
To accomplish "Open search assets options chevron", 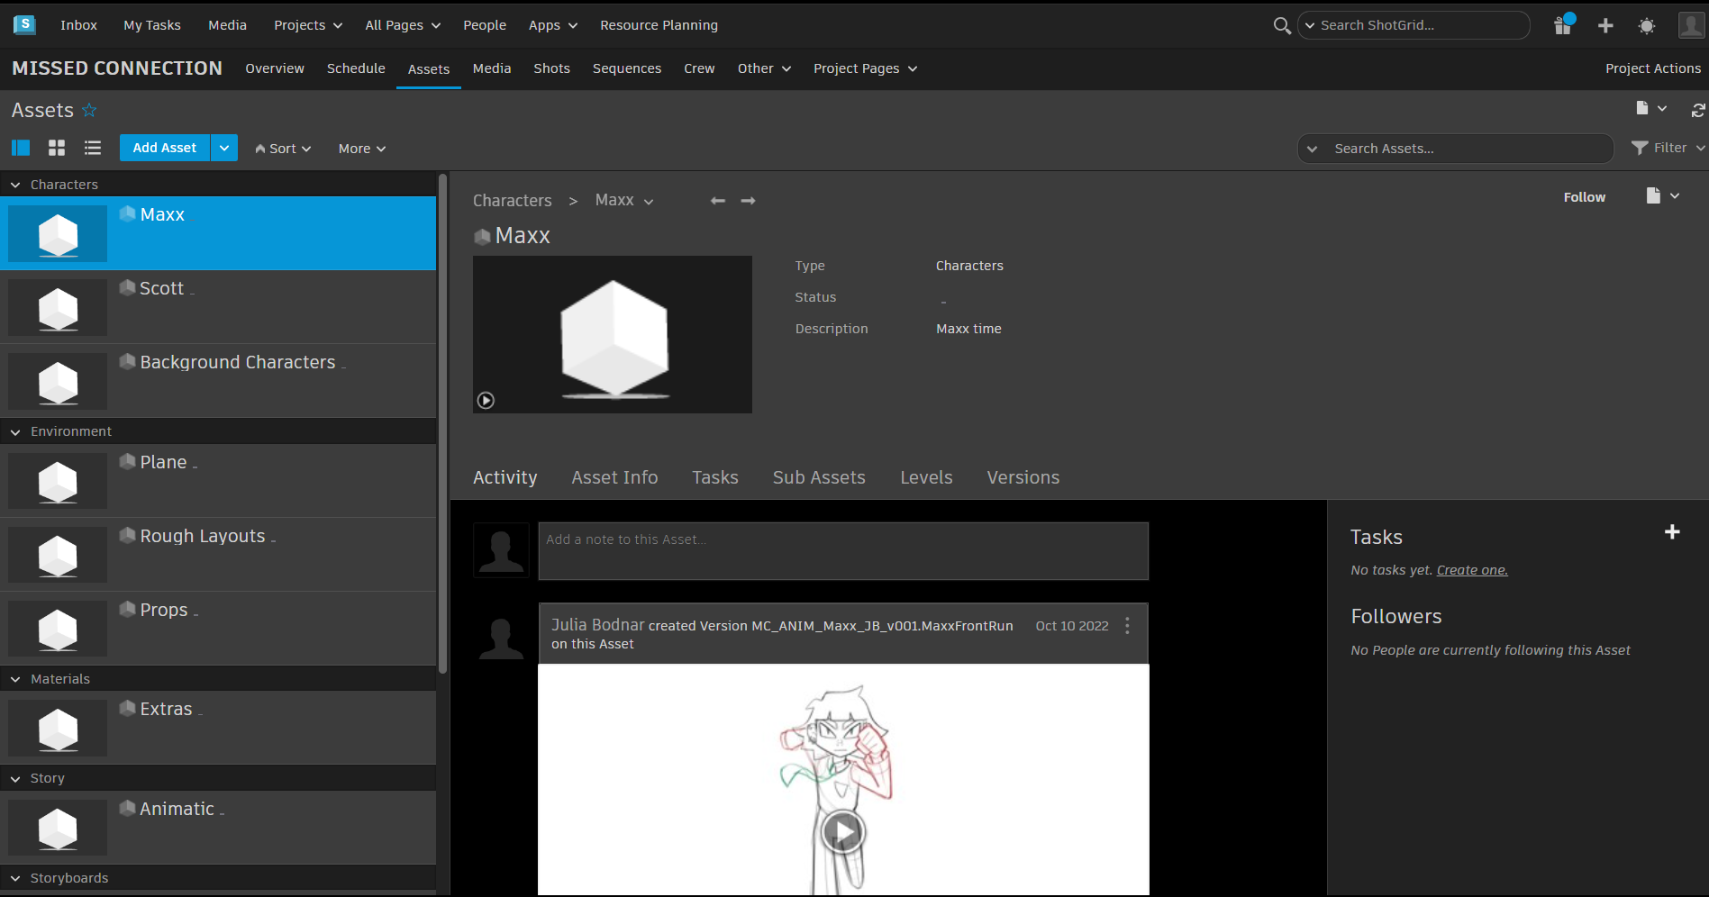I will coord(1313,149).
